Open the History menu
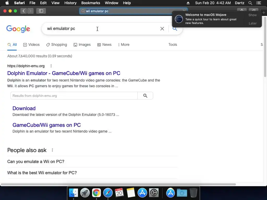Screen dimensions: 267x200 [x=70, y=3]
